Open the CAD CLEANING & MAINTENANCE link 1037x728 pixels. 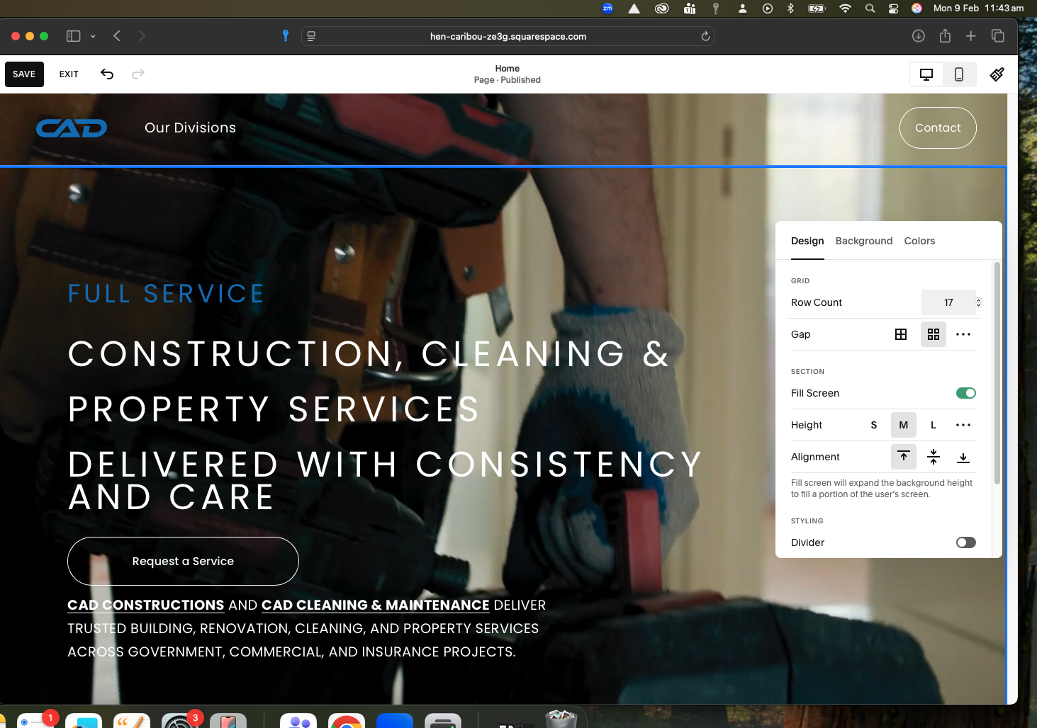(376, 605)
